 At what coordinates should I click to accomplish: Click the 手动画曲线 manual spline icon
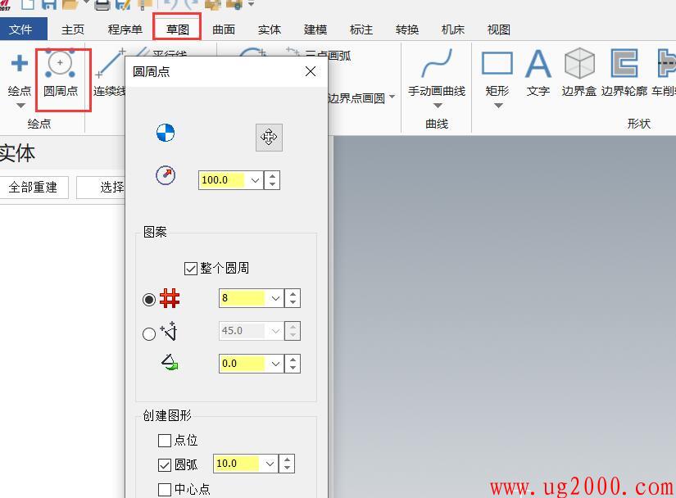point(437,64)
